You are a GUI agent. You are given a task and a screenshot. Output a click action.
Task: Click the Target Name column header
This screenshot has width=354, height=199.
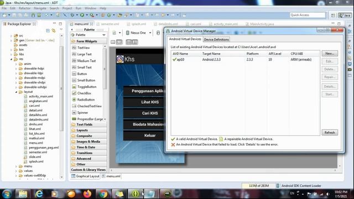[x=222, y=54]
